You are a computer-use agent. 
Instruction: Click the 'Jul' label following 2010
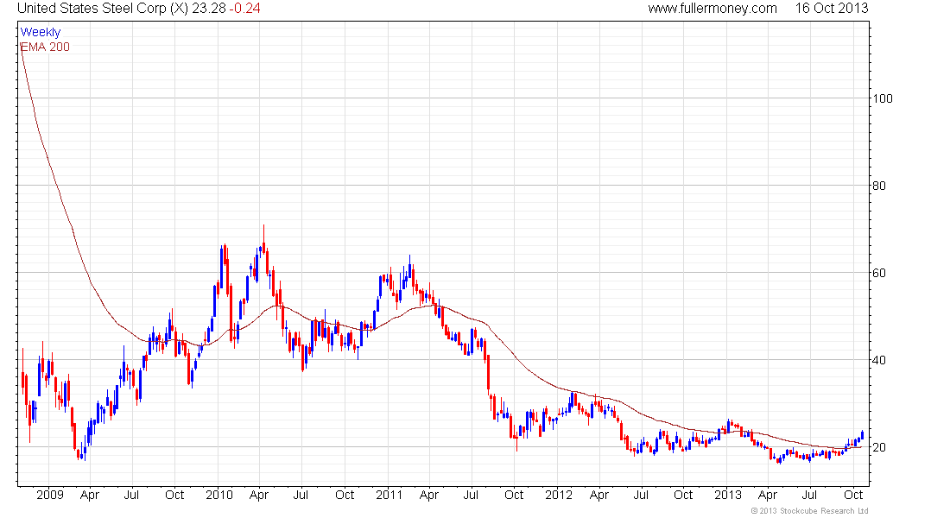[x=301, y=495]
